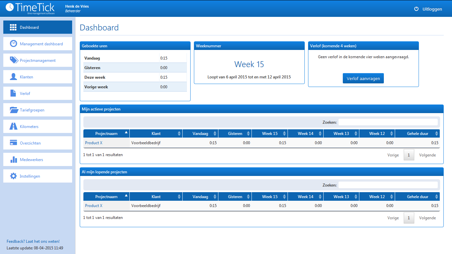Click the Kilometers road icon

[x=13, y=127]
